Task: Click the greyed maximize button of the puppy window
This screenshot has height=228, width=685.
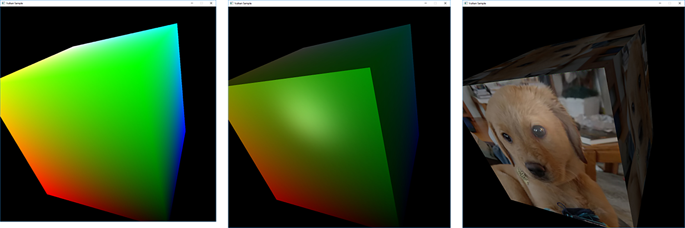Action: (670, 3)
